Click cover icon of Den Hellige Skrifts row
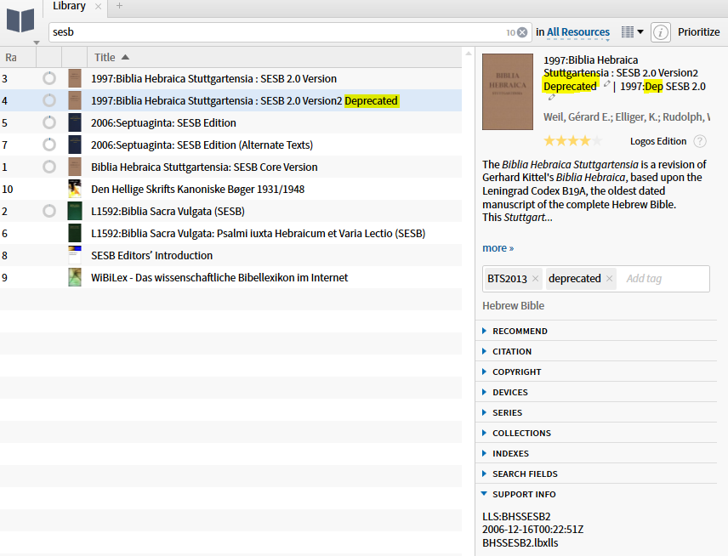Viewport: 728px width, 556px height. [x=75, y=189]
